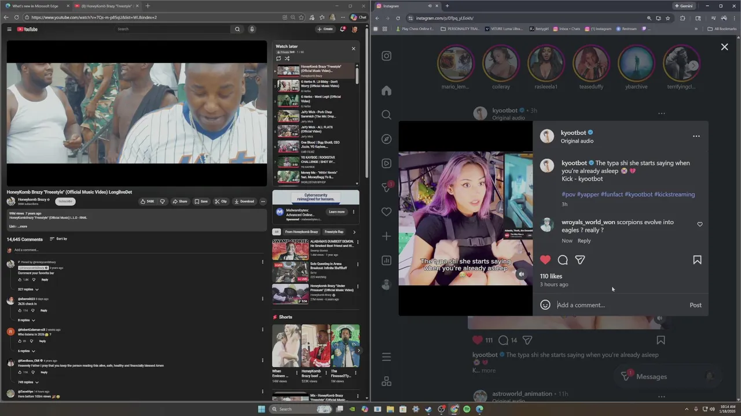Open Gemini button in Chrome
The height and width of the screenshot is (416, 741).
pyautogui.click(x=683, y=6)
